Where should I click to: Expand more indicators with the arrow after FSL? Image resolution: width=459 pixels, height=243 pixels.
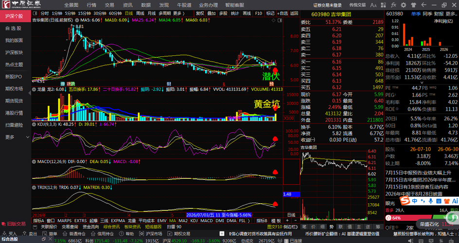(x=248, y=221)
